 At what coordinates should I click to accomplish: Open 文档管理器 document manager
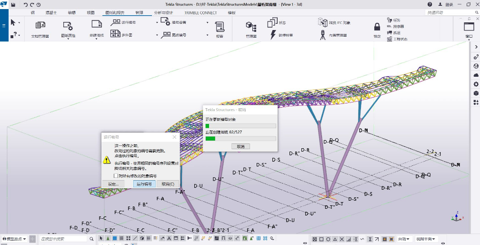click(40, 30)
